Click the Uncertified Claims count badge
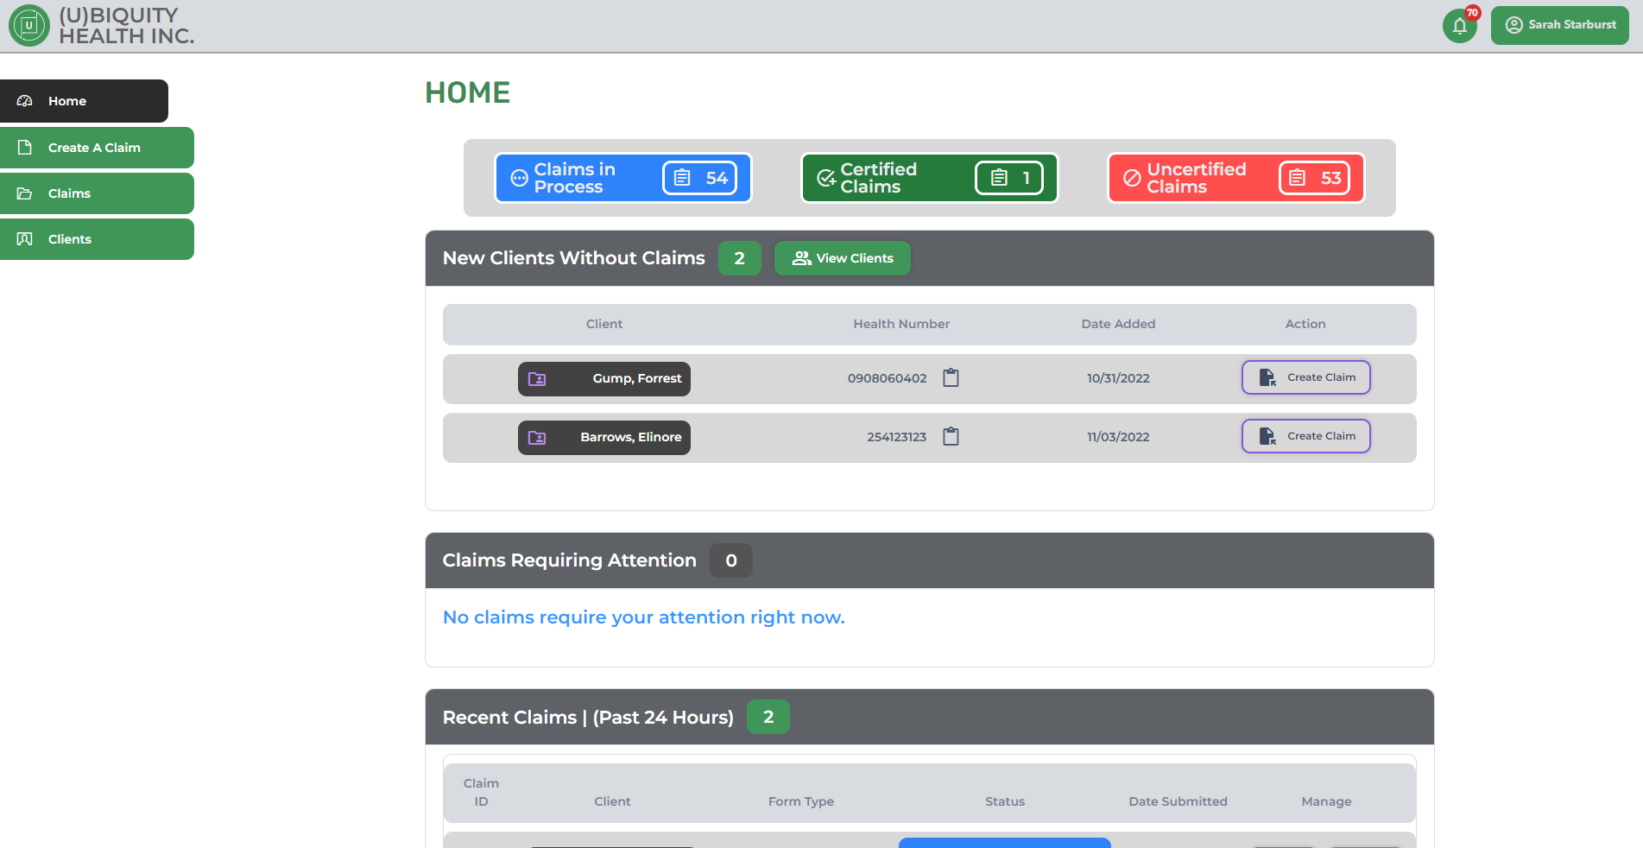The image size is (1643, 848). 1313,178
